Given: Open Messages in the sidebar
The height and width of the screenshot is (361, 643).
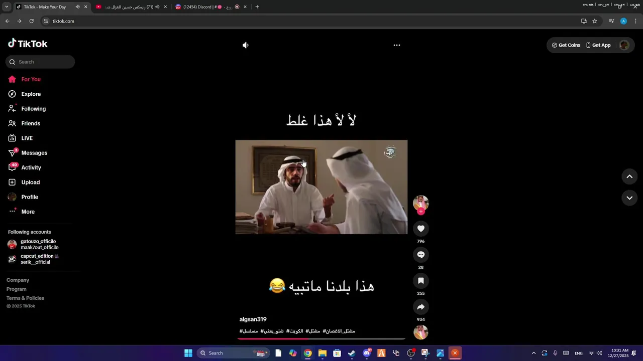Looking at the screenshot, I should [x=28, y=153].
